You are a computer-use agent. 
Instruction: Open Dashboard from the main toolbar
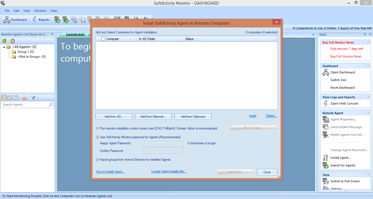click(15, 20)
